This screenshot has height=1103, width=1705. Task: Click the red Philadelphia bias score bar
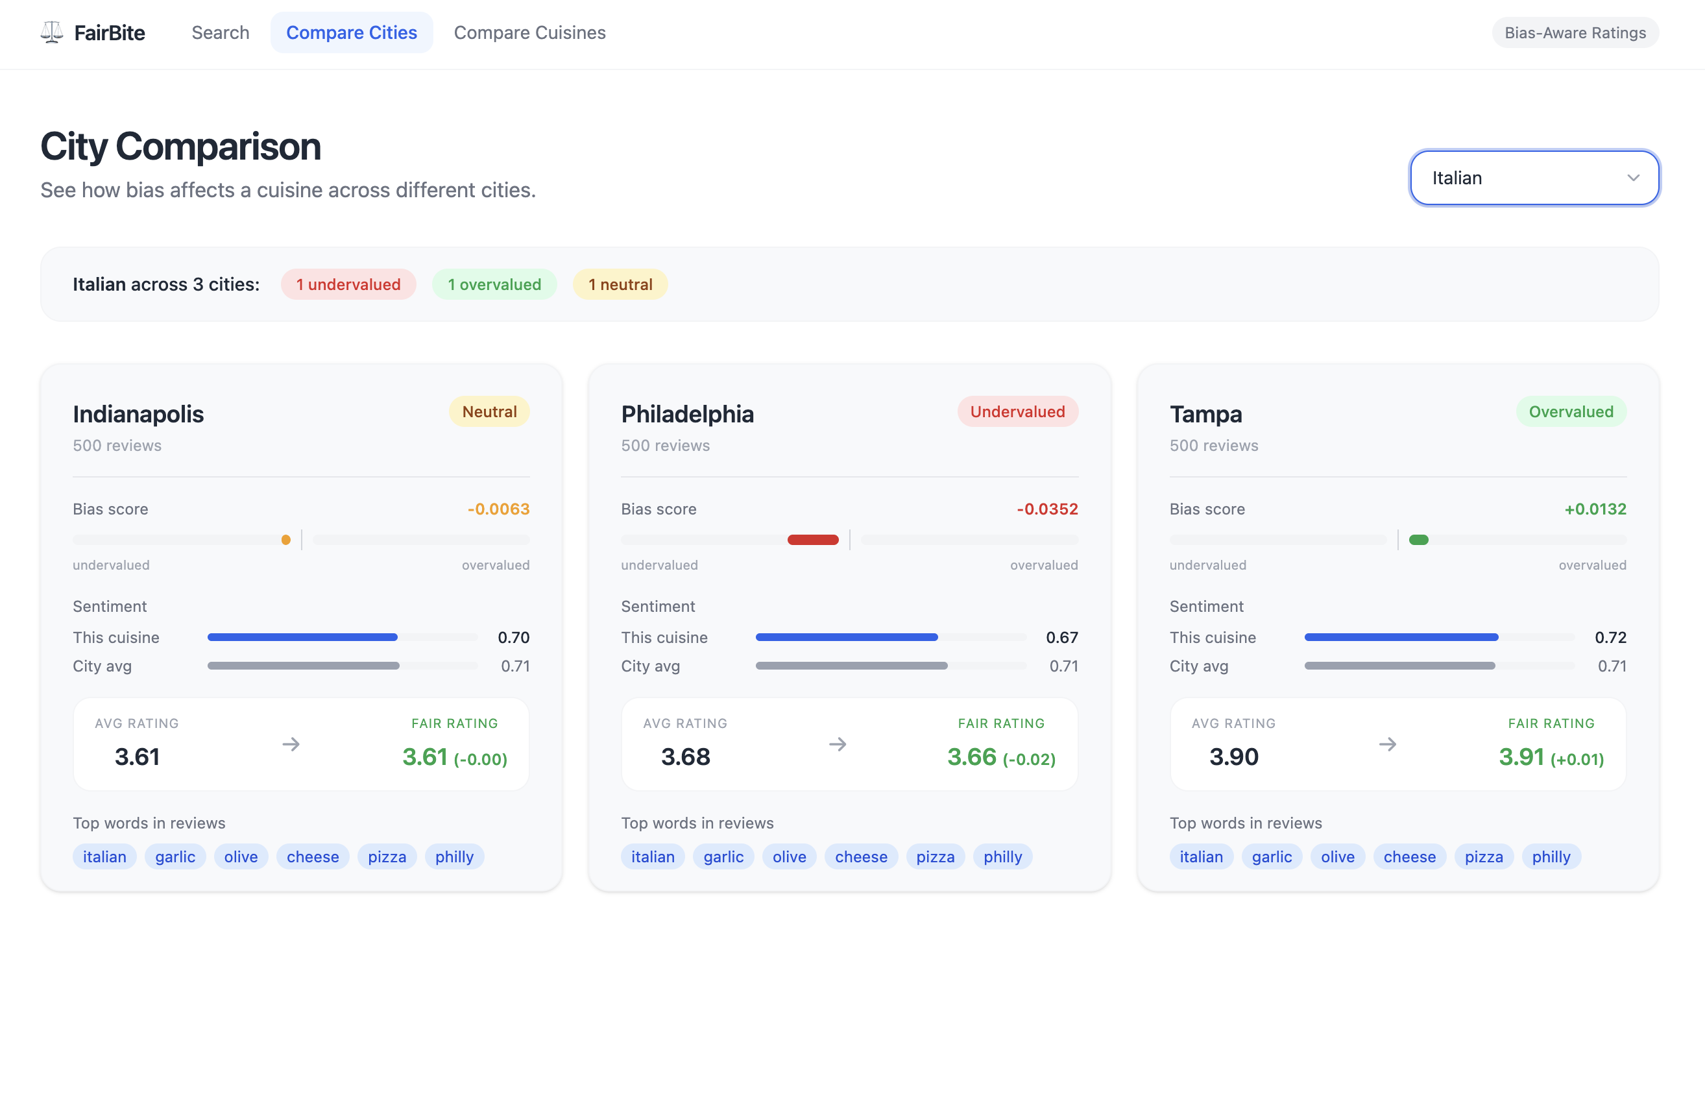[x=812, y=539]
